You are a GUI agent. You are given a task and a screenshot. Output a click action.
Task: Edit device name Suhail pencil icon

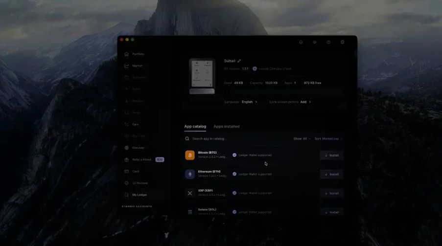click(239, 61)
